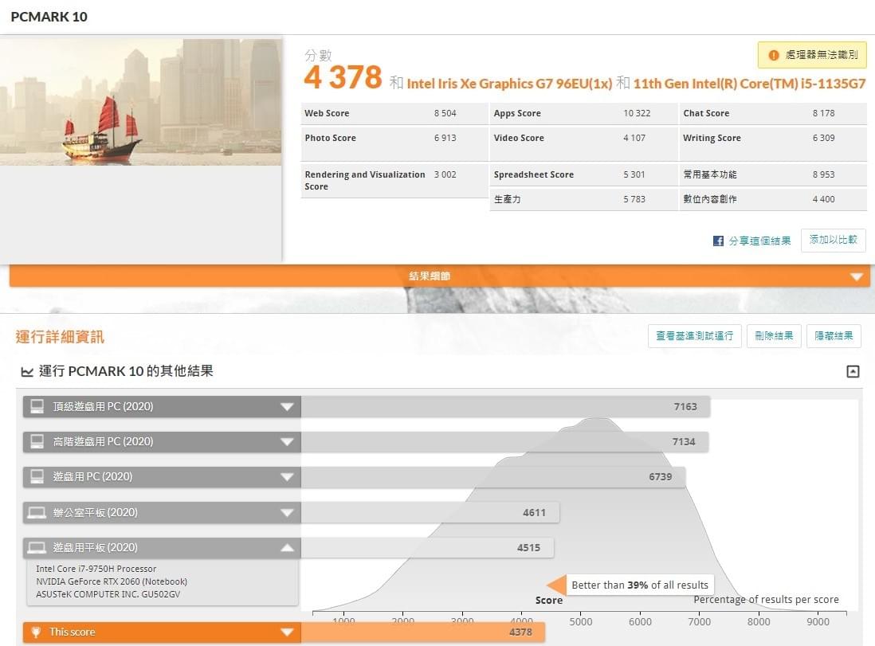Click the 分享這個結果 link
This screenshot has width=875, height=646.
point(759,241)
